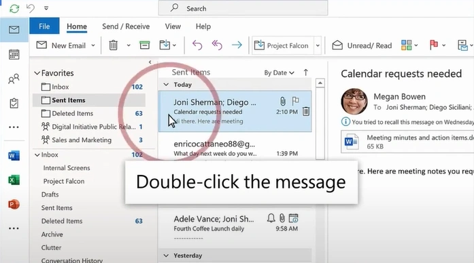
Task: Select Inbox under Favorites
Action: pos(89,87)
